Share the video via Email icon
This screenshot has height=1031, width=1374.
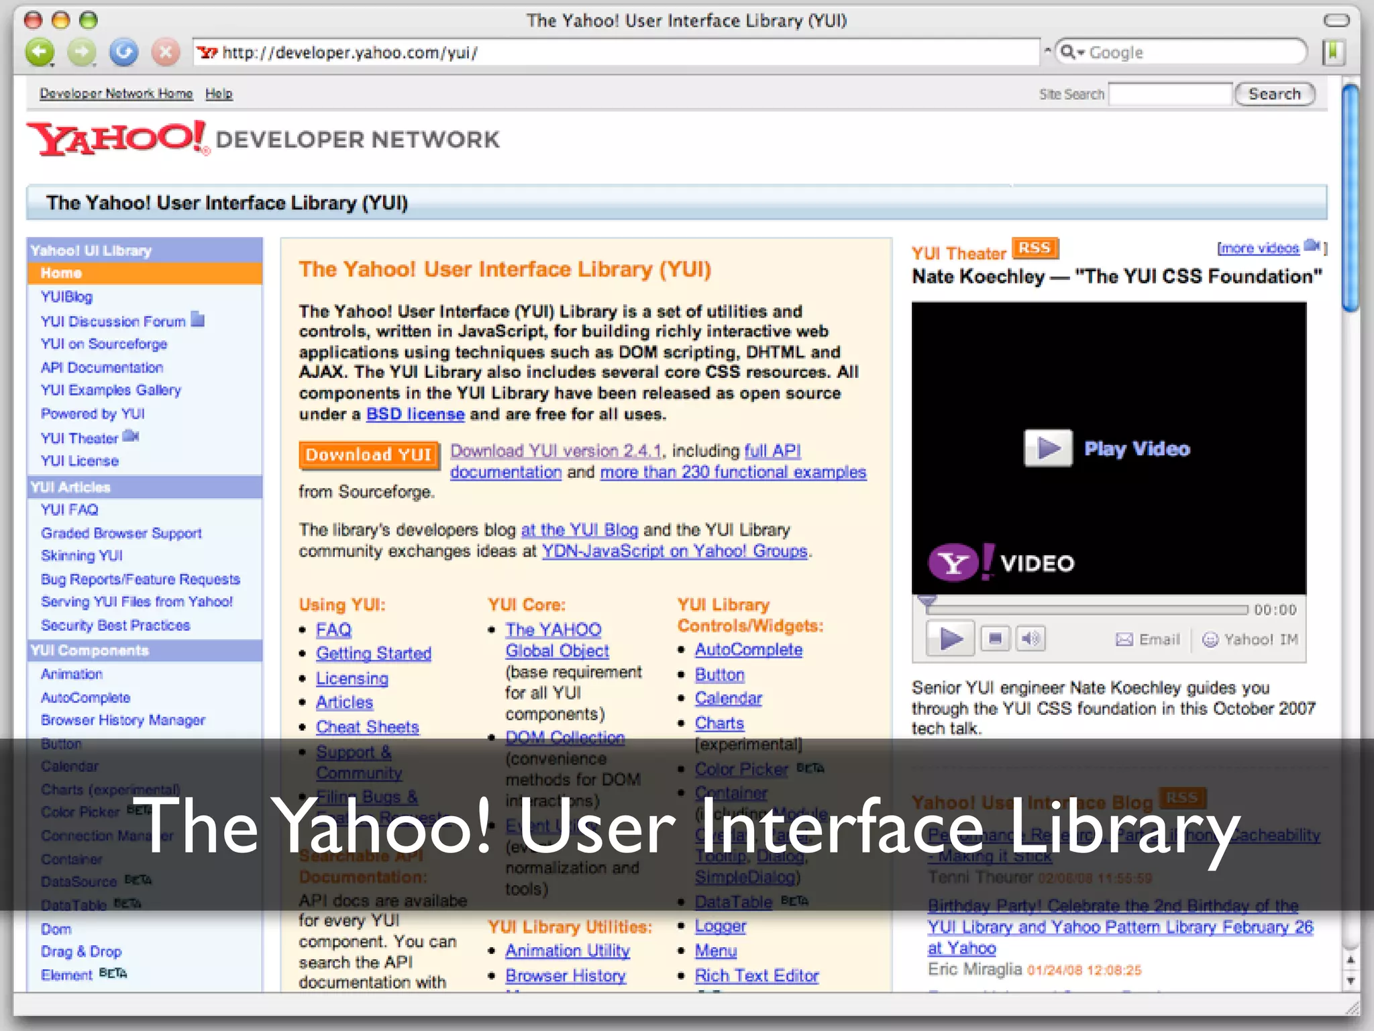tap(1148, 640)
